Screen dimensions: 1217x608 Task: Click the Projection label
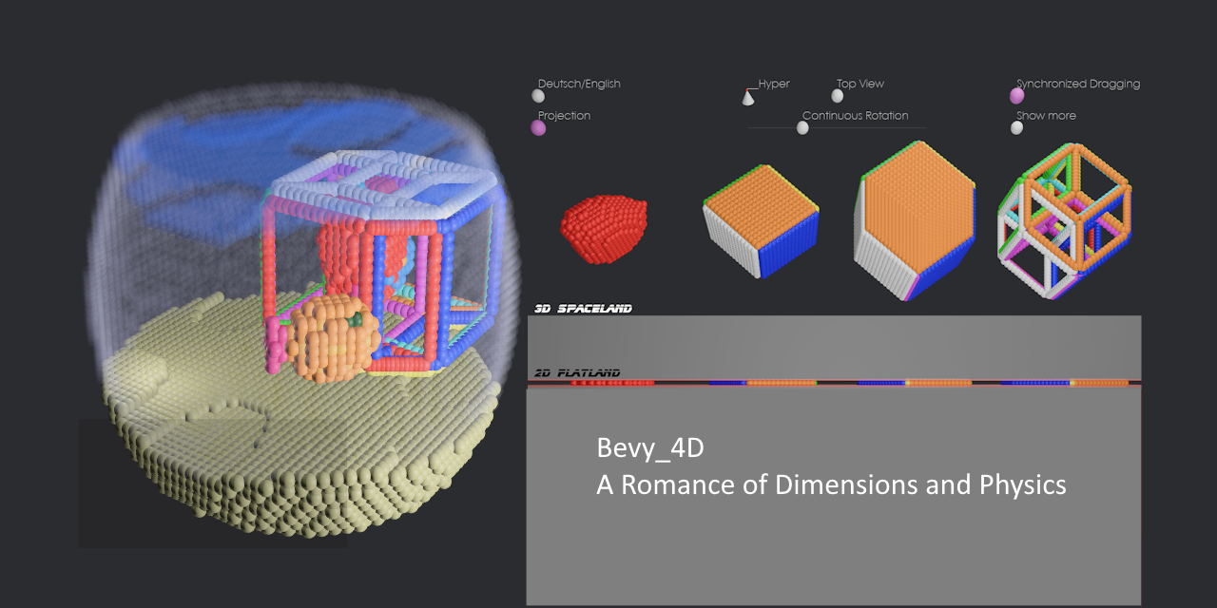pyautogui.click(x=564, y=116)
